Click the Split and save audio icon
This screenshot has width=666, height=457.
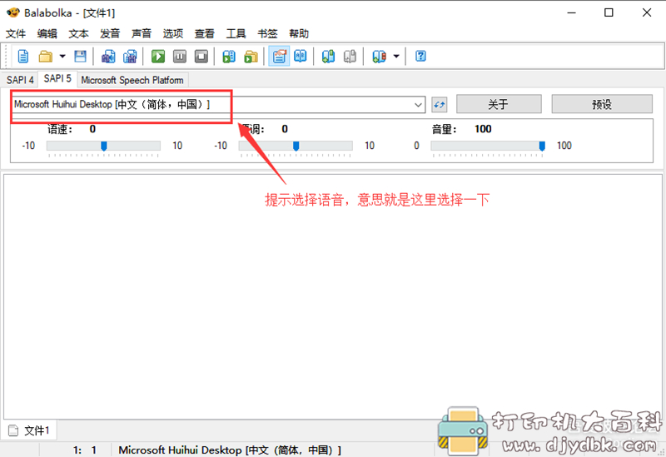click(130, 56)
